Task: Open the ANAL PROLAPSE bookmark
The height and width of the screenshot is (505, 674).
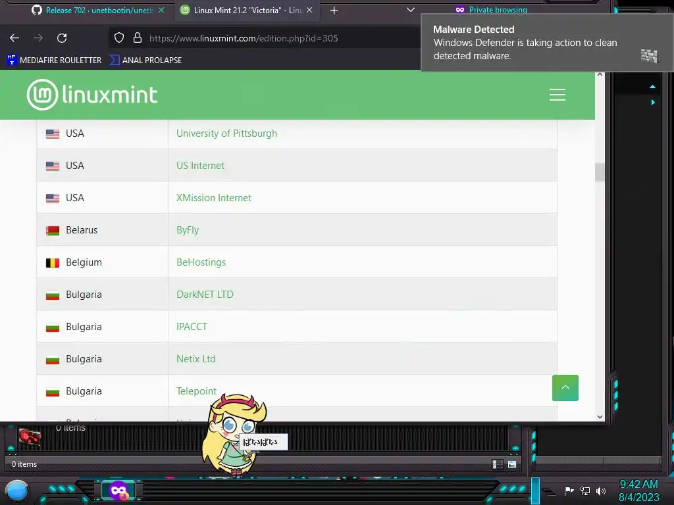Action: click(x=145, y=60)
